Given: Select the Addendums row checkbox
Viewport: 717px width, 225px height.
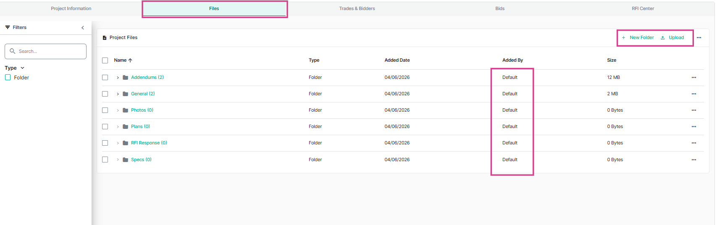Looking at the screenshot, I should (x=105, y=78).
